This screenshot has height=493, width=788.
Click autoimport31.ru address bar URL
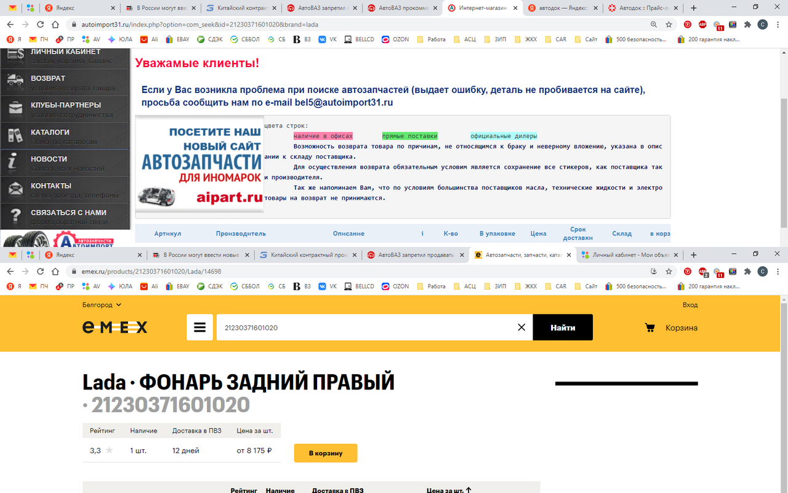[199, 25]
